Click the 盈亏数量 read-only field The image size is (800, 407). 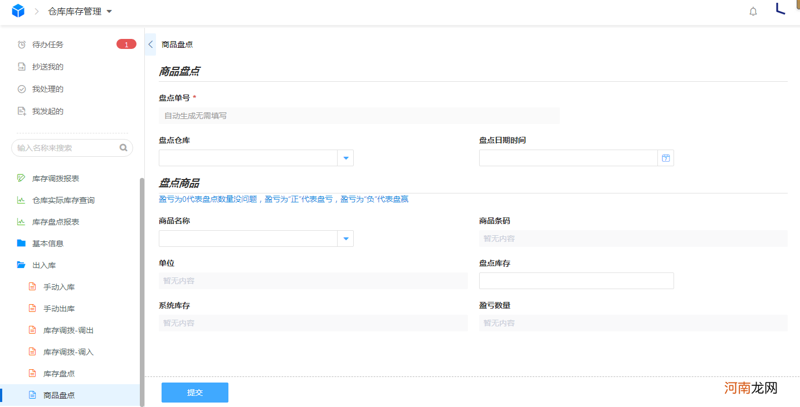(x=633, y=323)
